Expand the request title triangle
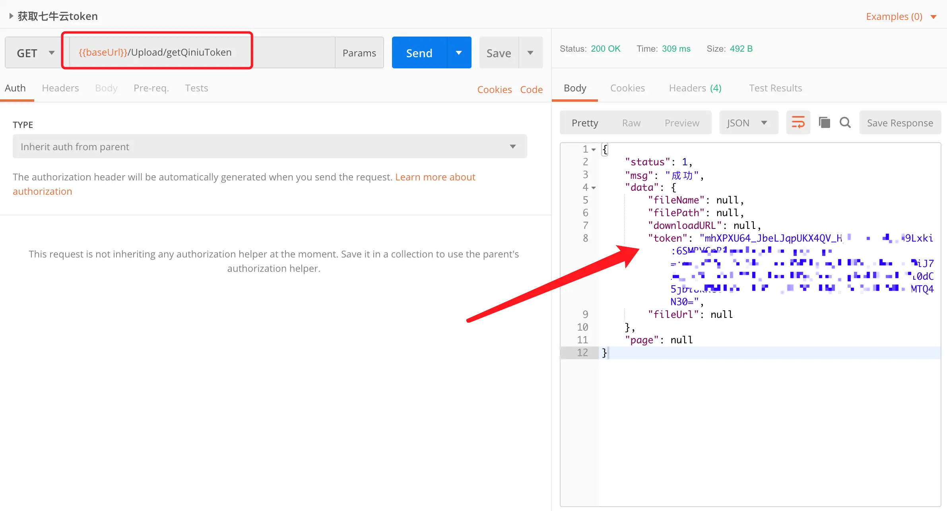Viewport: 947px width, 511px height. pos(11,16)
